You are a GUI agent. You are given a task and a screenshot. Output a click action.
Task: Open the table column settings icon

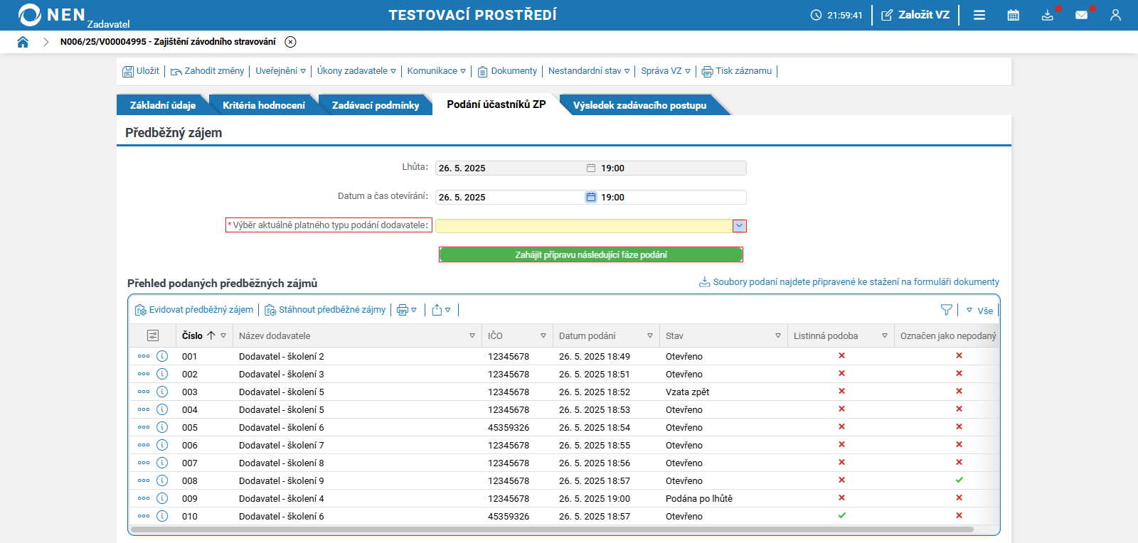(153, 335)
